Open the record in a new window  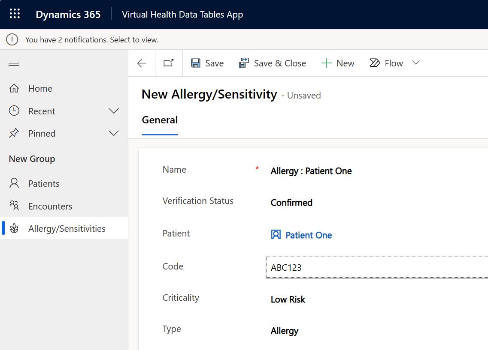coord(169,63)
